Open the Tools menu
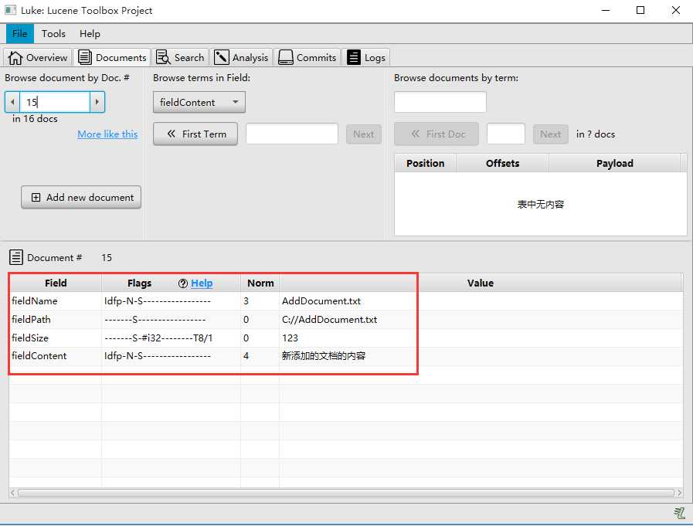The width and height of the screenshot is (693, 526). point(53,33)
